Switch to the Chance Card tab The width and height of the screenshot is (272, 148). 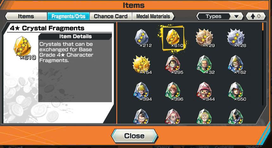point(111,16)
